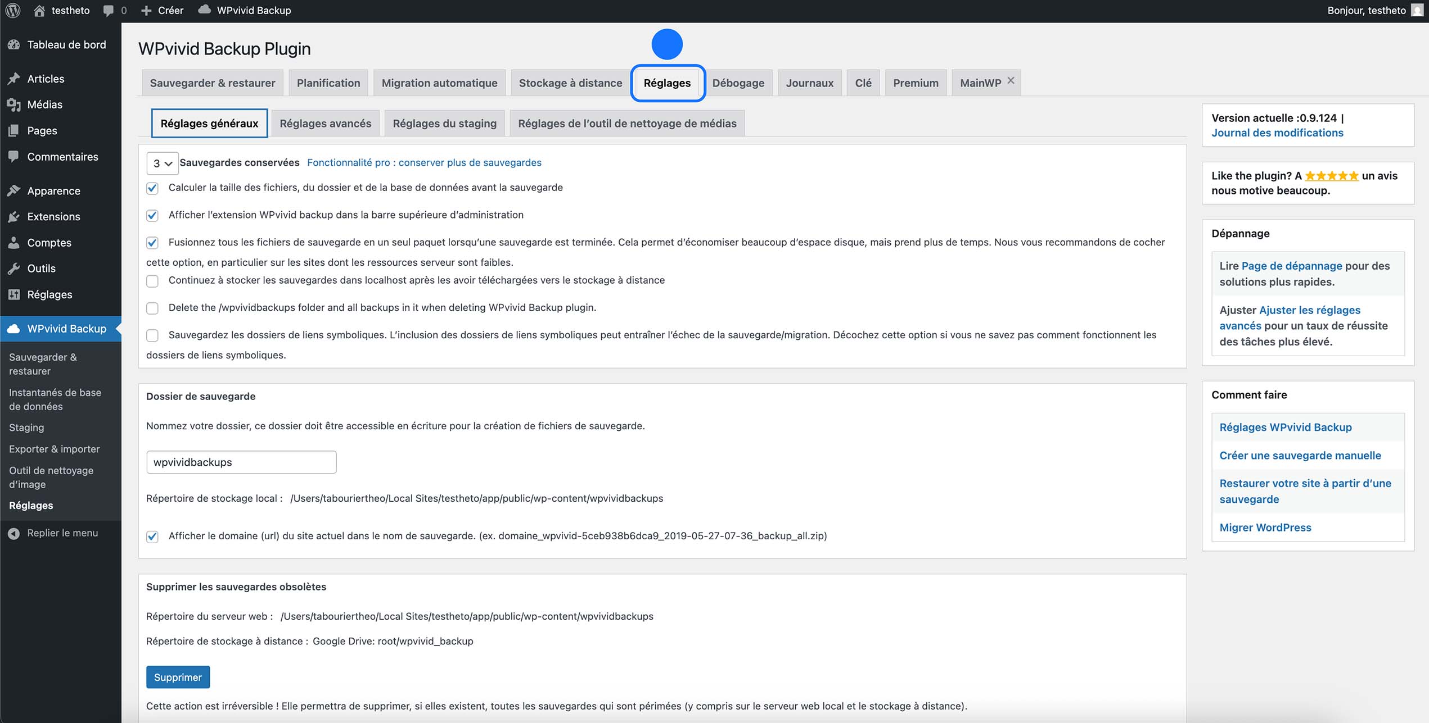Open the testheto site via the home icon
1429x723 pixels.
39,10
